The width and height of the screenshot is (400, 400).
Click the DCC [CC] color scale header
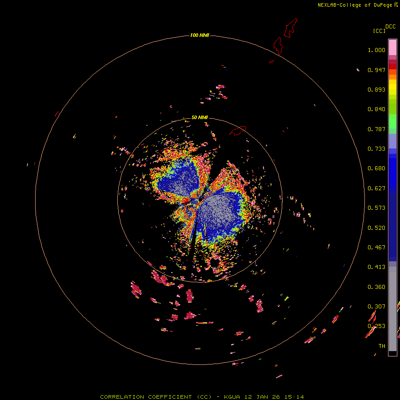pyautogui.click(x=384, y=28)
